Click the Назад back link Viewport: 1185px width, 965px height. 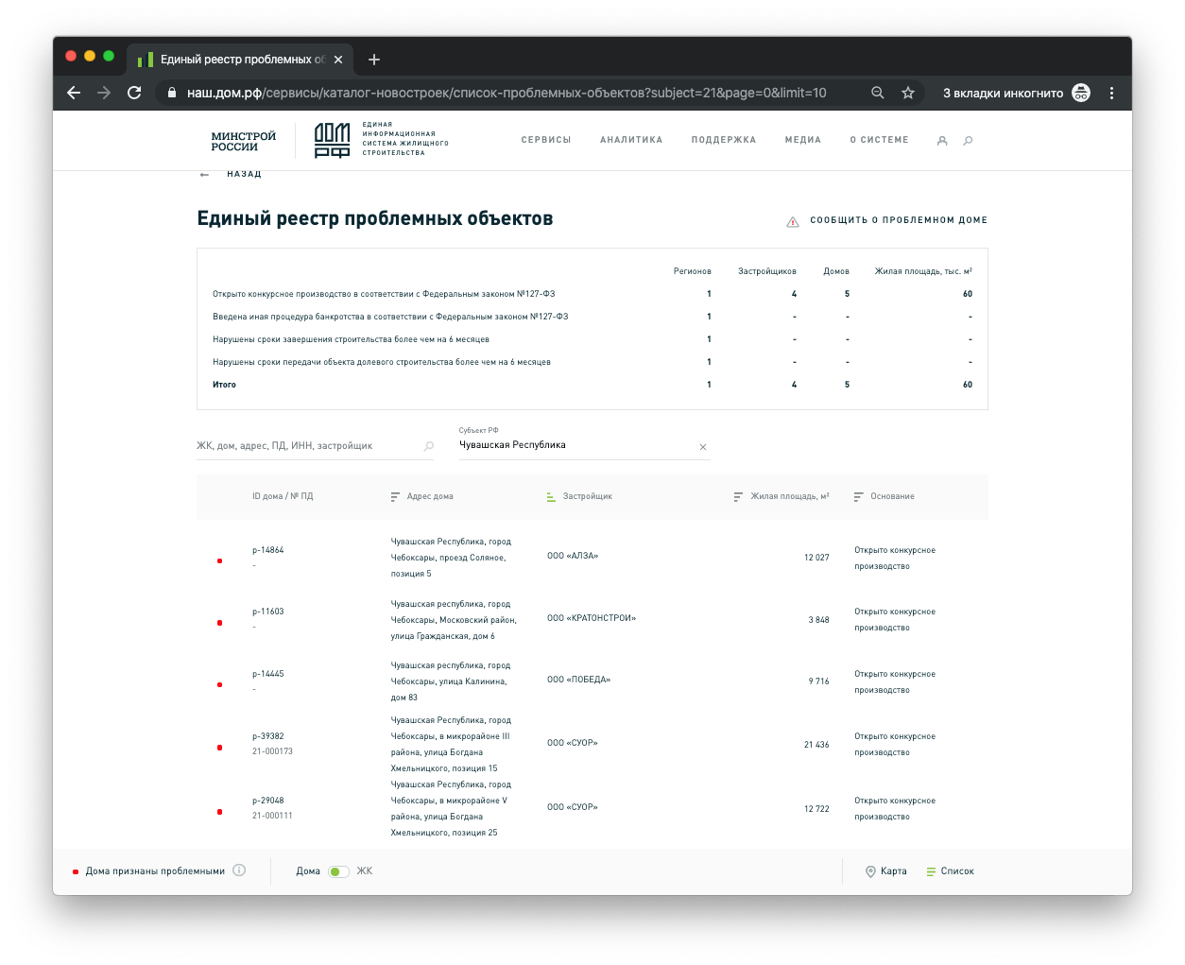(x=232, y=174)
